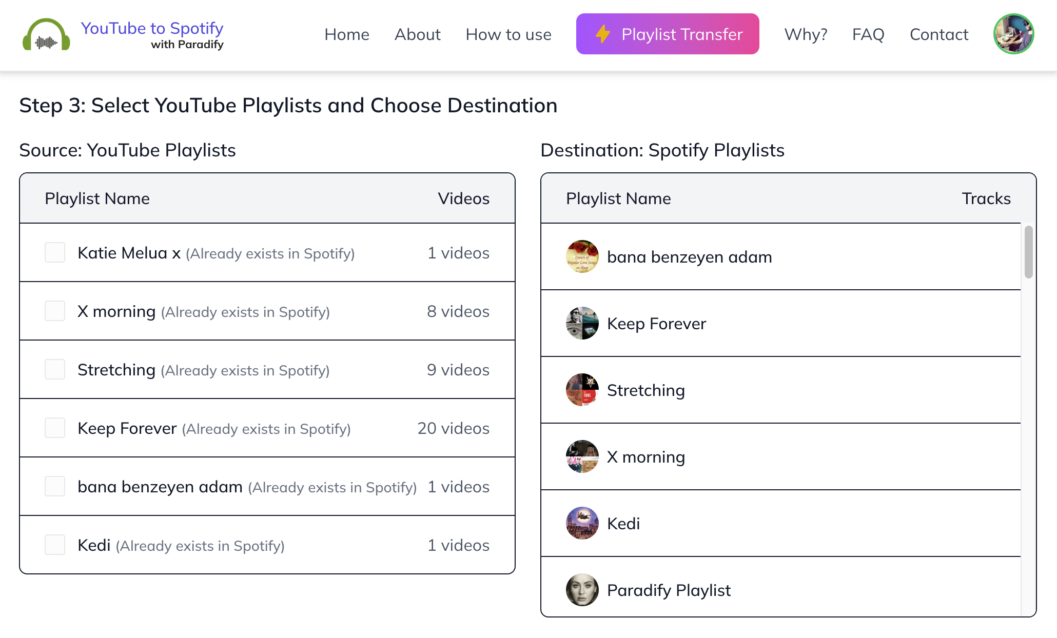
Task: Click the X morning source playlist name
Action: click(116, 311)
